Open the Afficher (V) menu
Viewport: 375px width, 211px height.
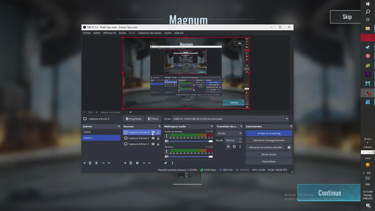pos(110,33)
